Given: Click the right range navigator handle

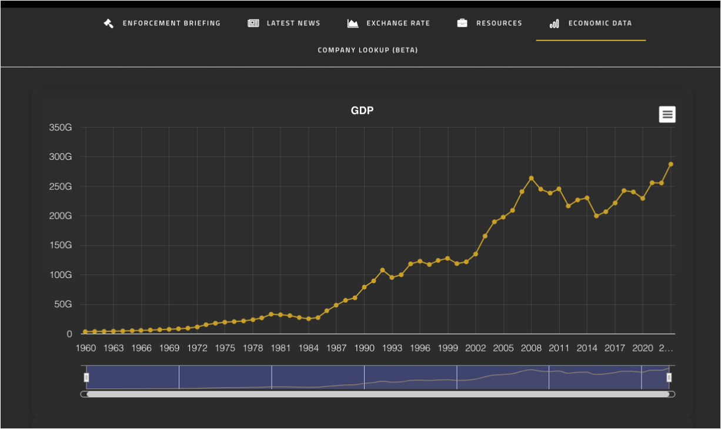Looking at the screenshot, I should [669, 377].
